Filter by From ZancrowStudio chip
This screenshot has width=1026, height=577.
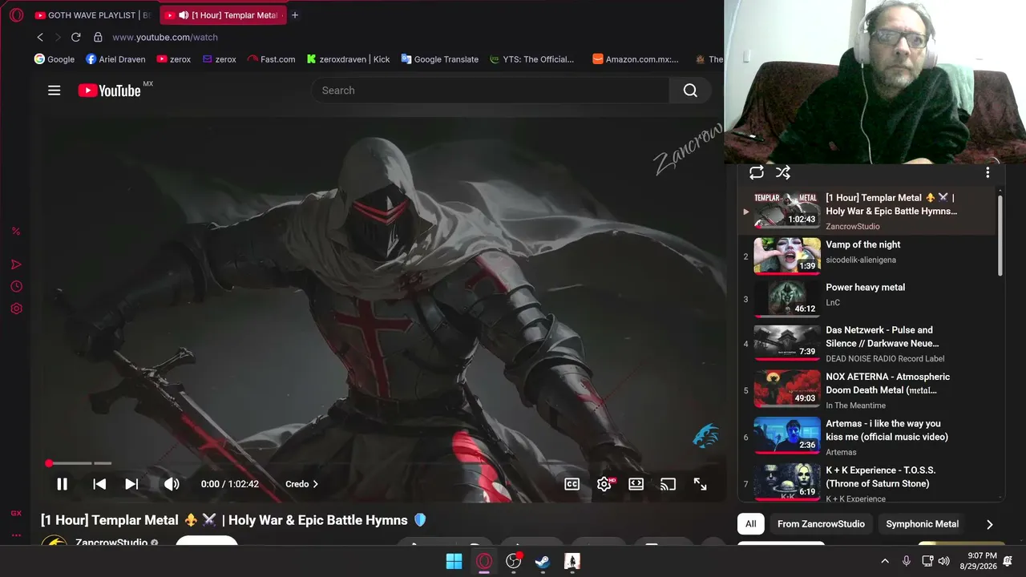click(821, 524)
